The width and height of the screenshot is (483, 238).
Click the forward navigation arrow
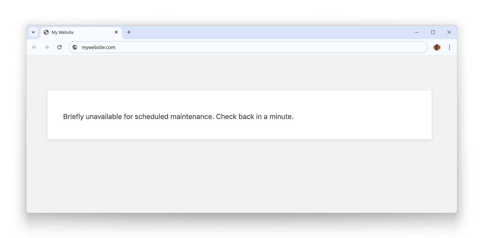coord(47,47)
